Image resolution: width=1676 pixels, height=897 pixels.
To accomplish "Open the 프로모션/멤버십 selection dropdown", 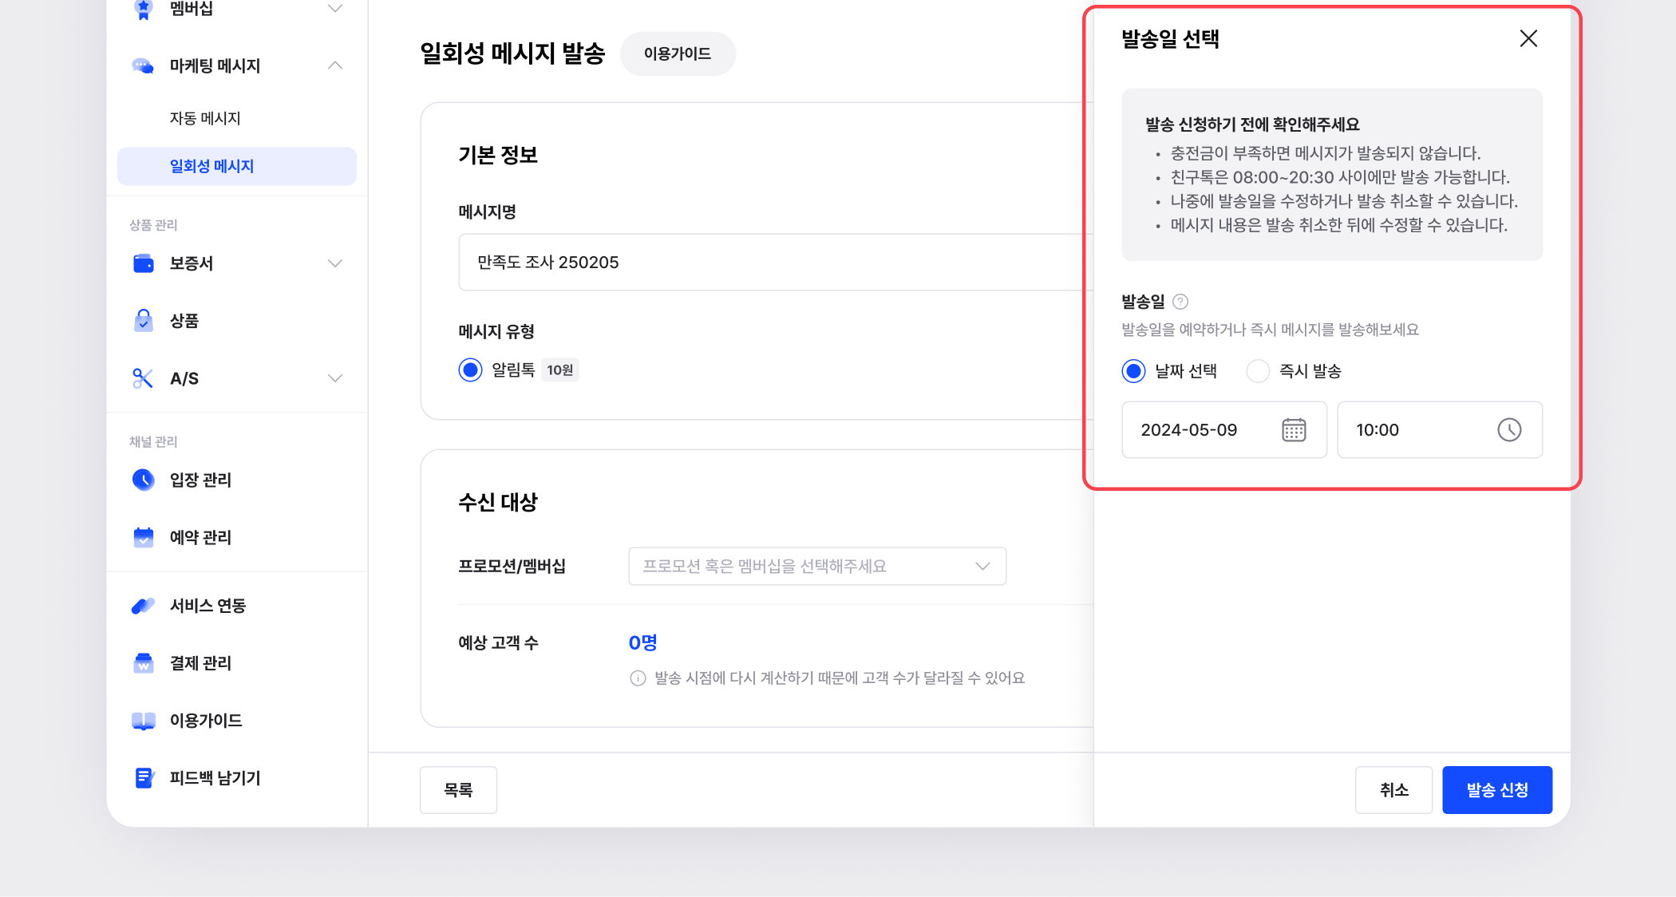I will click(x=816, y=566).
